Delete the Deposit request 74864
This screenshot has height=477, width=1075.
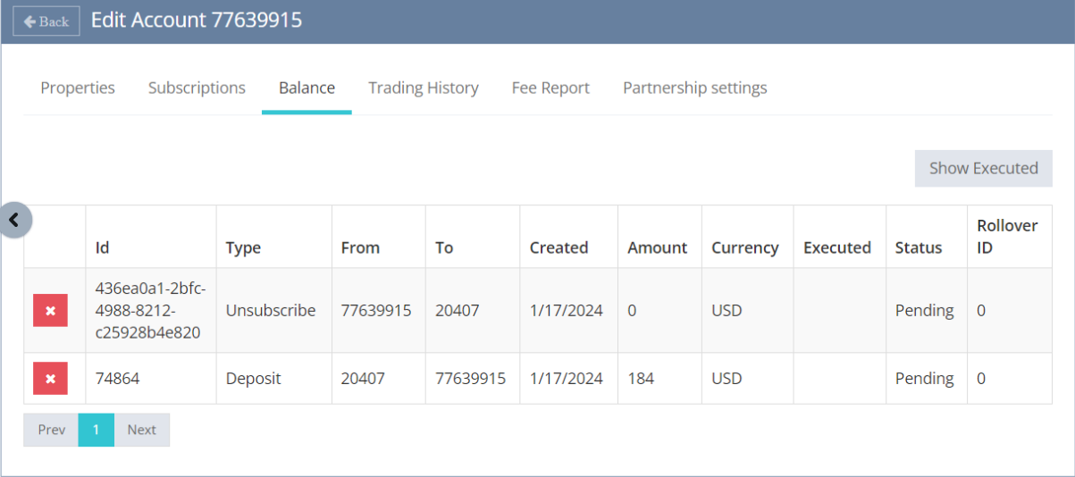[50, 379]
